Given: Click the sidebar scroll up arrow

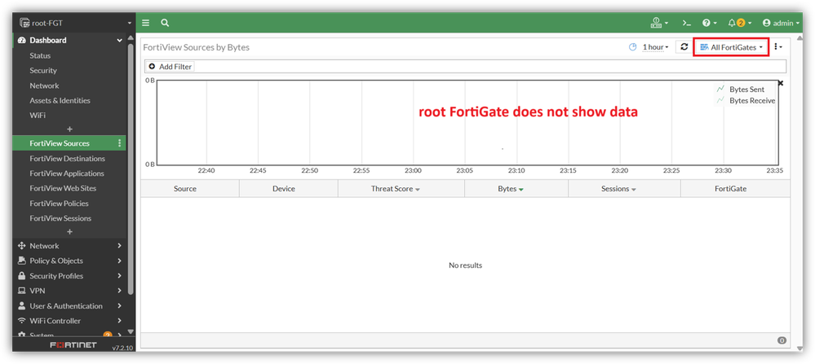Looking at the screenshot, I should tap(131, 37).
